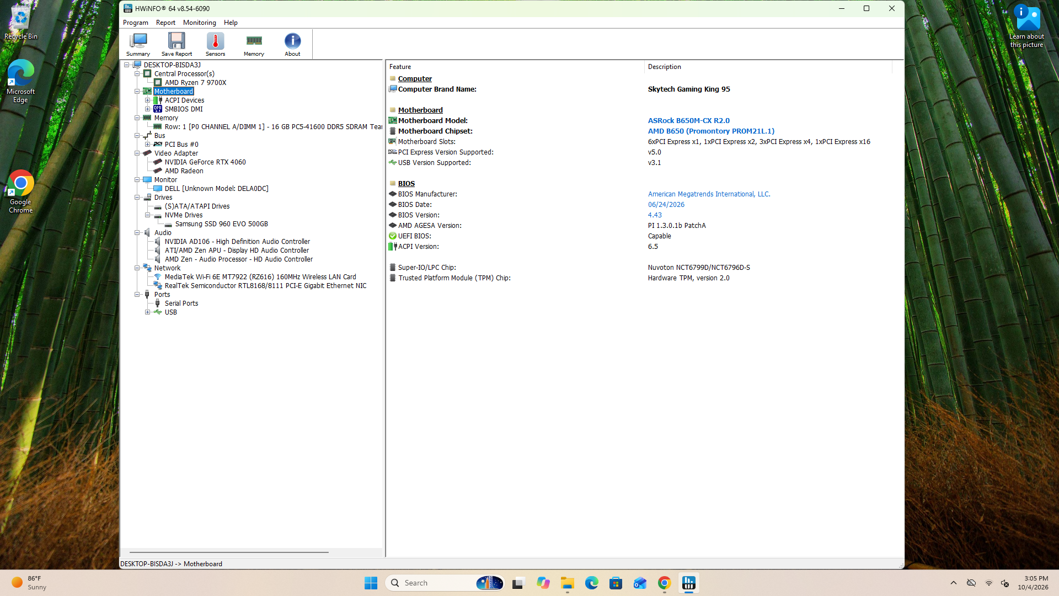Image resolution: width=1059 pixels, height=596 pixels.
Task: Collapse the Network tree node
Action: (137, 268)
